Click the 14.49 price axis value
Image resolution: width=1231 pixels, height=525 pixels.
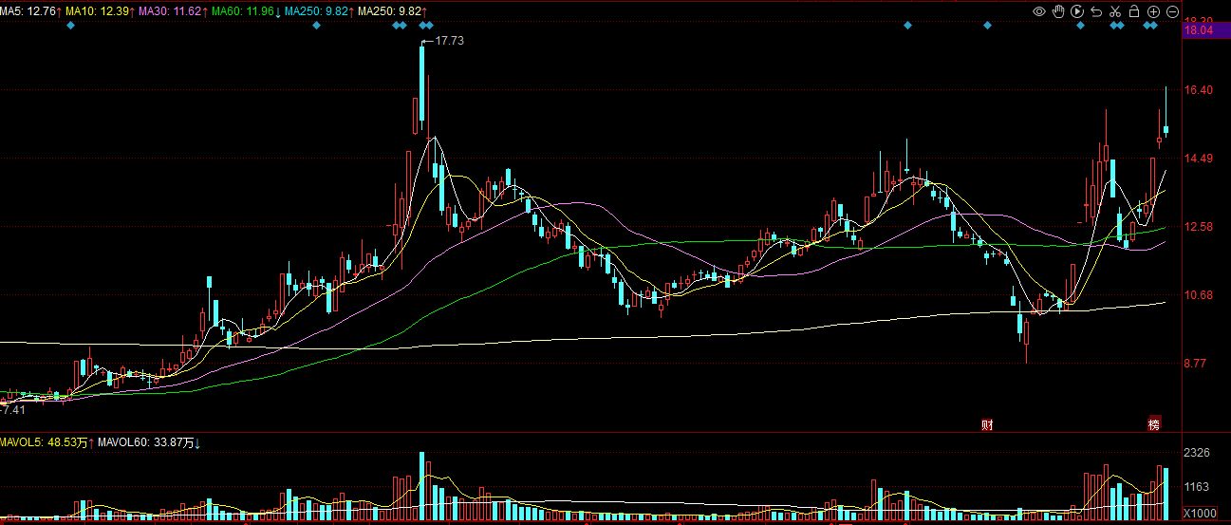[1200, 159]
